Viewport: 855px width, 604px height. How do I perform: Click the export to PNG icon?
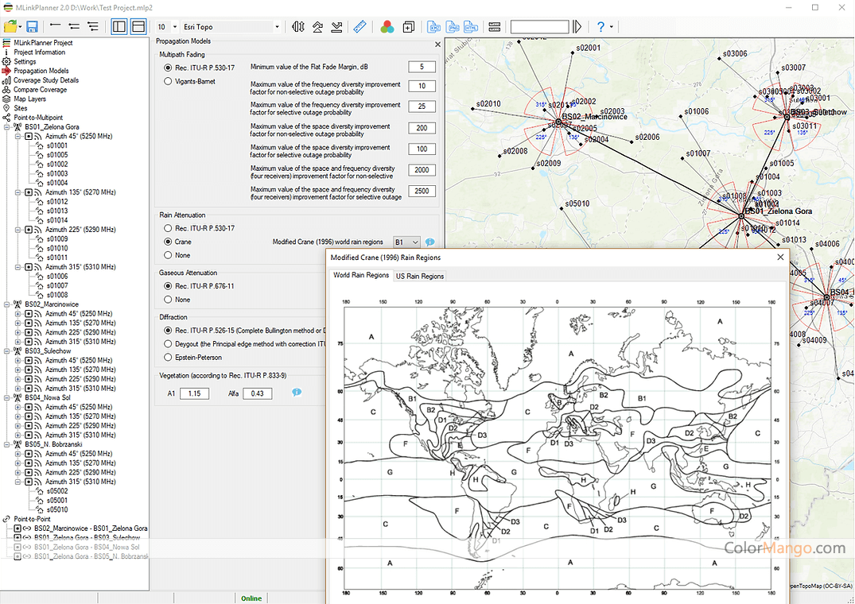(x=453, y=26)
